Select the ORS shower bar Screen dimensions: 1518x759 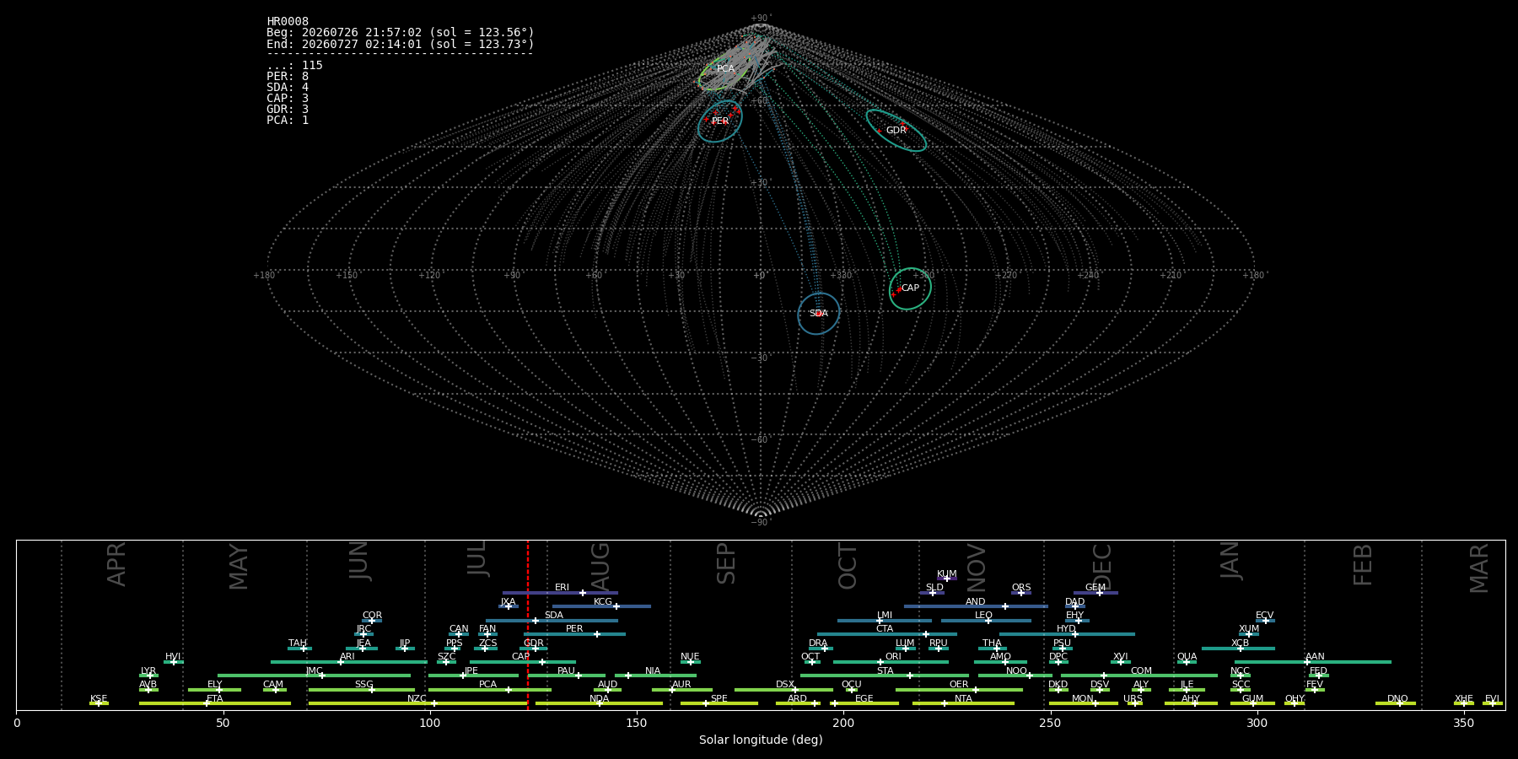click(x=1021, y=593)
